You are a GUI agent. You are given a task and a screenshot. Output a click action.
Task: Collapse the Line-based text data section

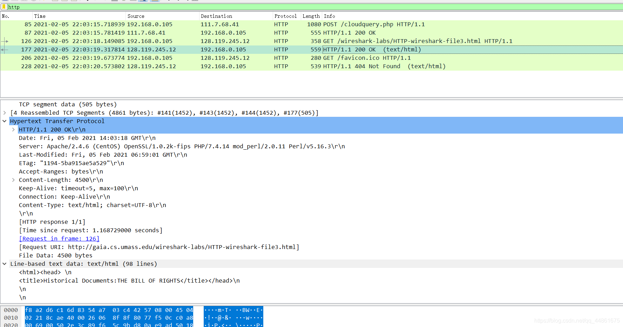pyautogui.click(x=5, y=264)
